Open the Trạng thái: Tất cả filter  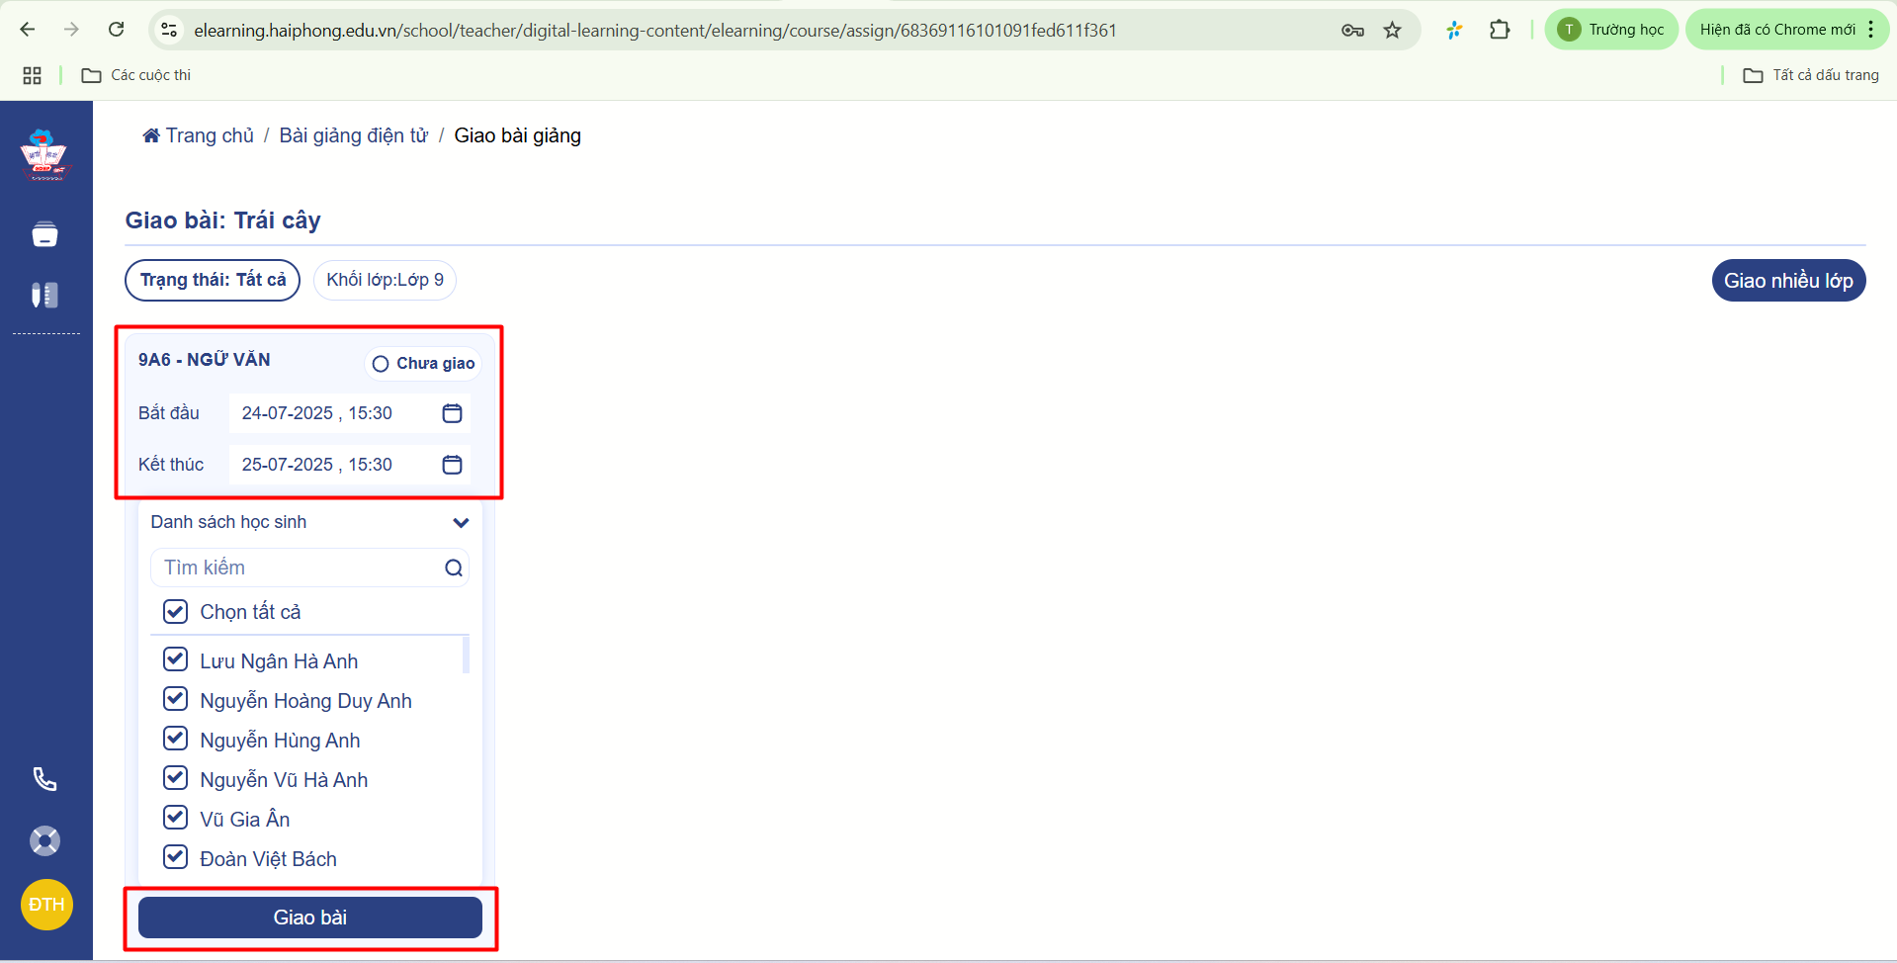(x=213, y=280)
